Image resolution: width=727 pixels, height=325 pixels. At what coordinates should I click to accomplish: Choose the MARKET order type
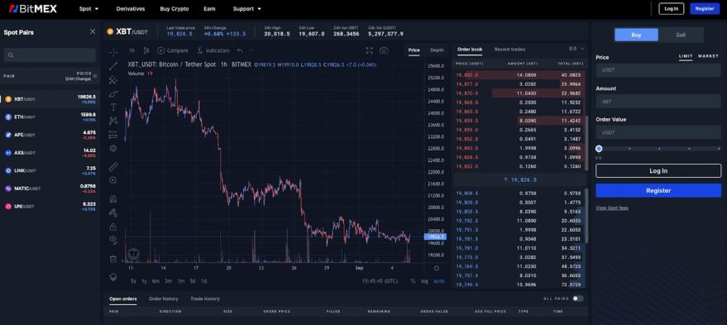click(x=709, y=56)
